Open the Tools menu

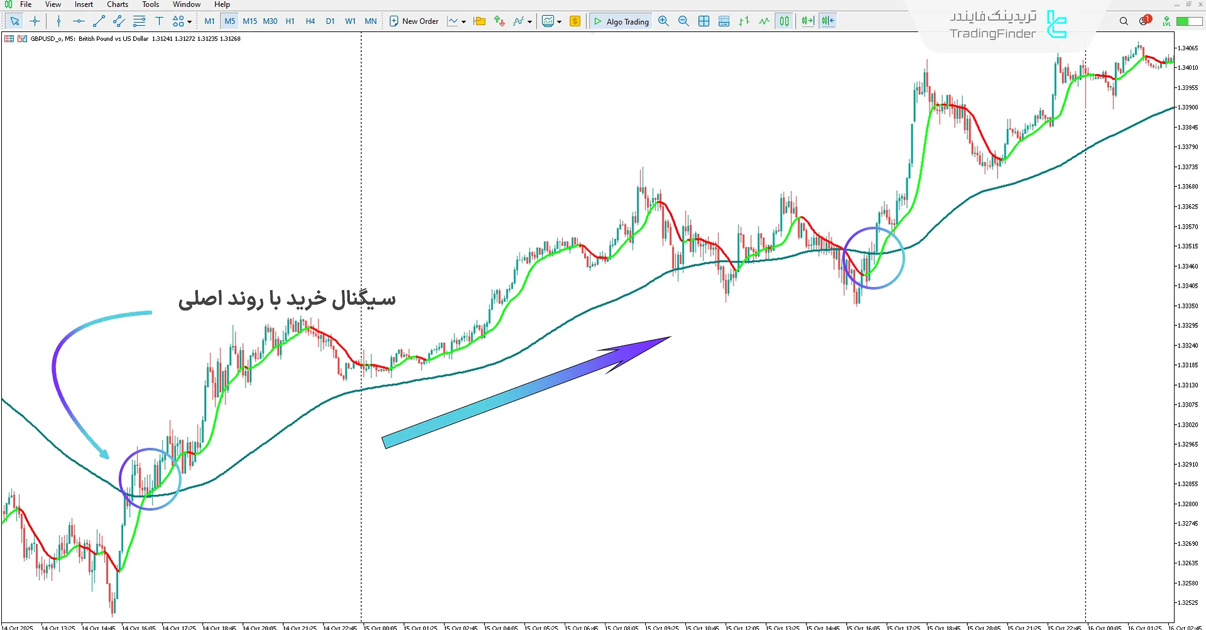click(150, 4)
